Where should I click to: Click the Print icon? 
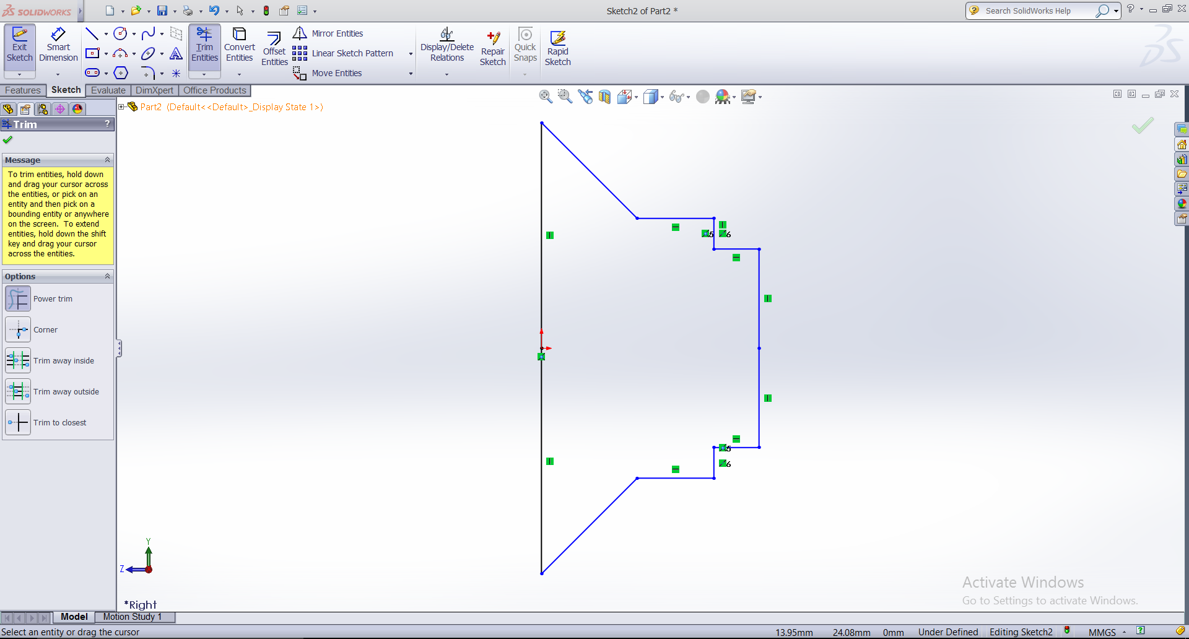click(x=188, y=11)
